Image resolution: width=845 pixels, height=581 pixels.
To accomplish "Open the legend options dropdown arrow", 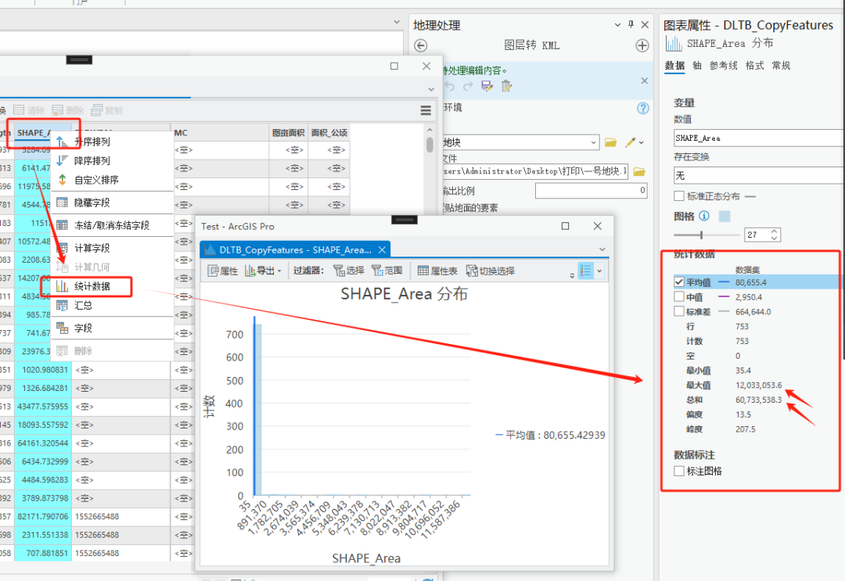I will coord(599,271).
